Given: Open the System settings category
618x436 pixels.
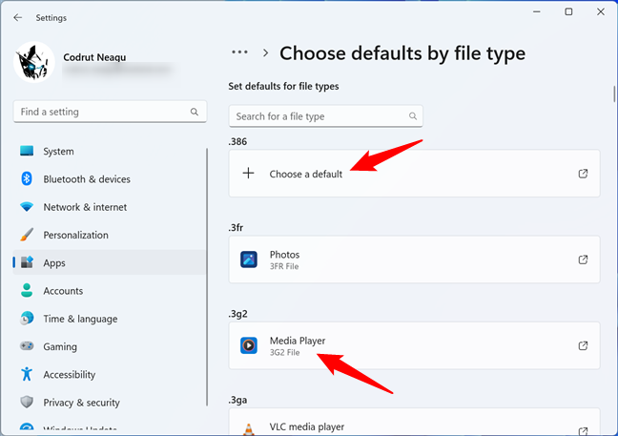Looking at the screenshot, I should click(58, 152).
